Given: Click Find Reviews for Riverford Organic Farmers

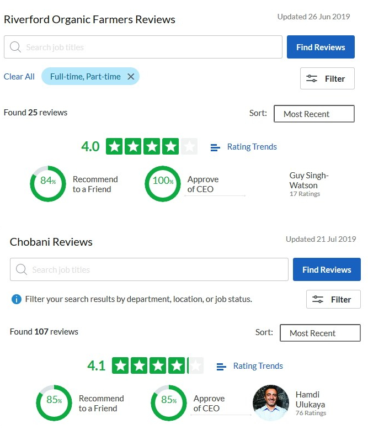Looking at the screenshot, I should click(x=321, y=47).
